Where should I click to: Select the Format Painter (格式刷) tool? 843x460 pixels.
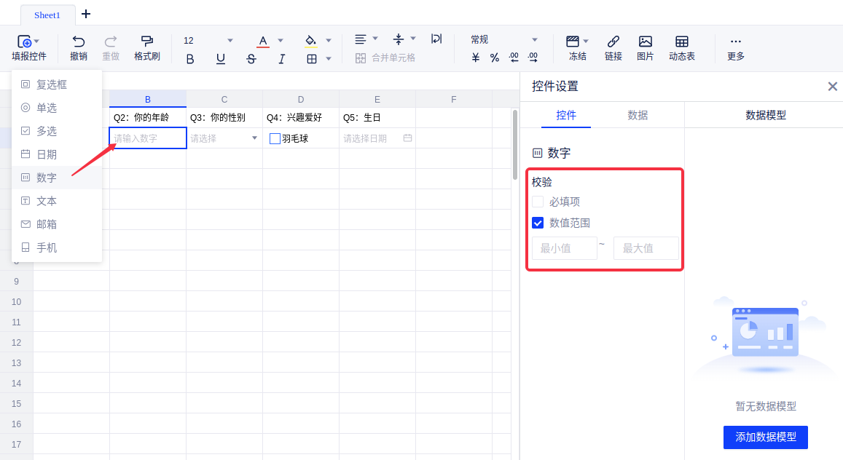click(146, 41)
